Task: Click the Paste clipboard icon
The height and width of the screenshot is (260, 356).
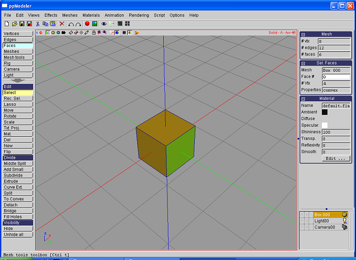Action: click(53, 24)
